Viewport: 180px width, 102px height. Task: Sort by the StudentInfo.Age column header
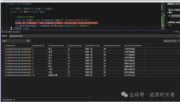[76, 46]
